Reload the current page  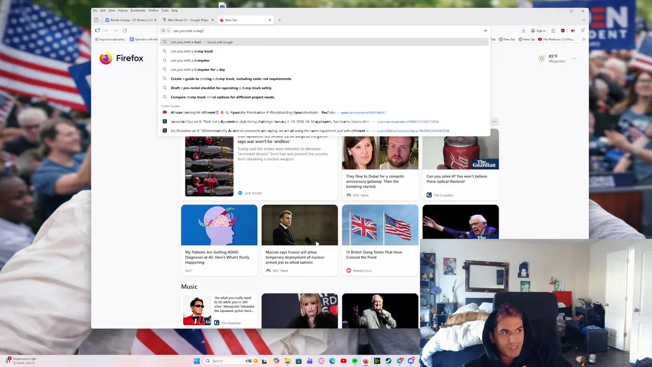tap(125, 31)
